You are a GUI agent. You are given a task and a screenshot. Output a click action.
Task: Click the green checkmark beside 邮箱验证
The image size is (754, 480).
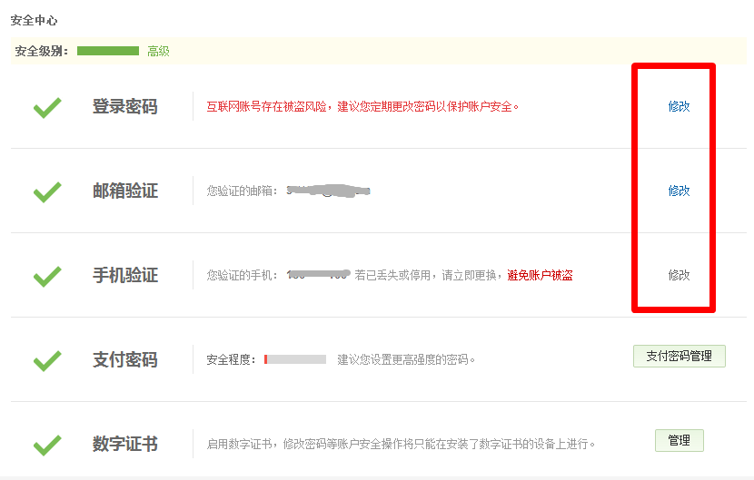pos(47,192)
